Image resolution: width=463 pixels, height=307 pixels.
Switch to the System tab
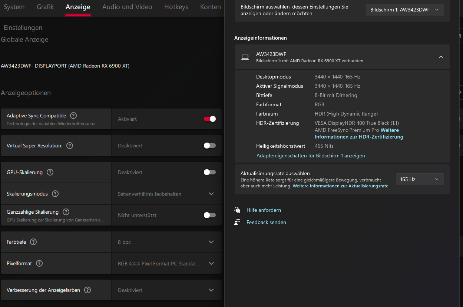14,7
